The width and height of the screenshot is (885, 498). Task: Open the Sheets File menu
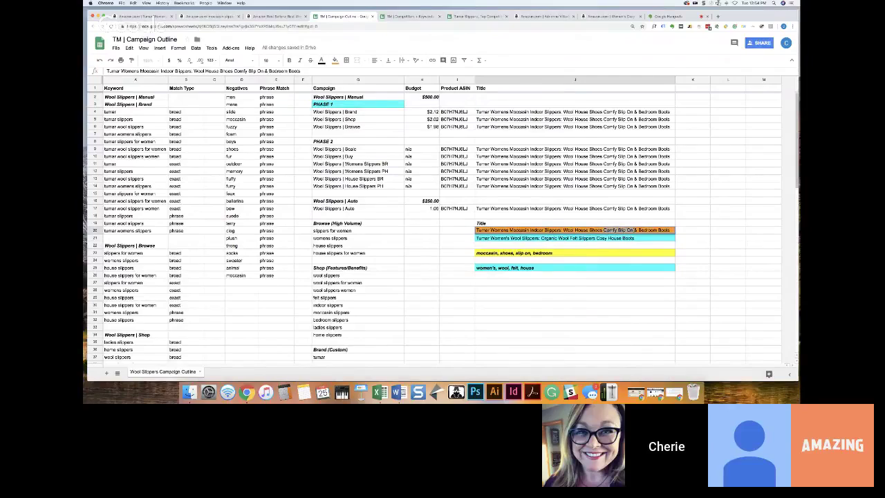coord(116,48)
